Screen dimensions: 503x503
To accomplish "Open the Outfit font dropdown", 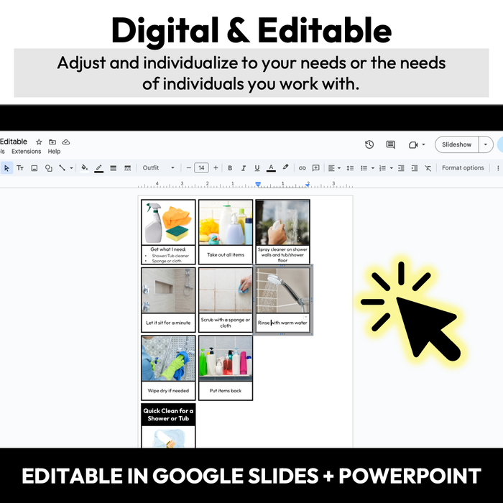I will [158, 168].
